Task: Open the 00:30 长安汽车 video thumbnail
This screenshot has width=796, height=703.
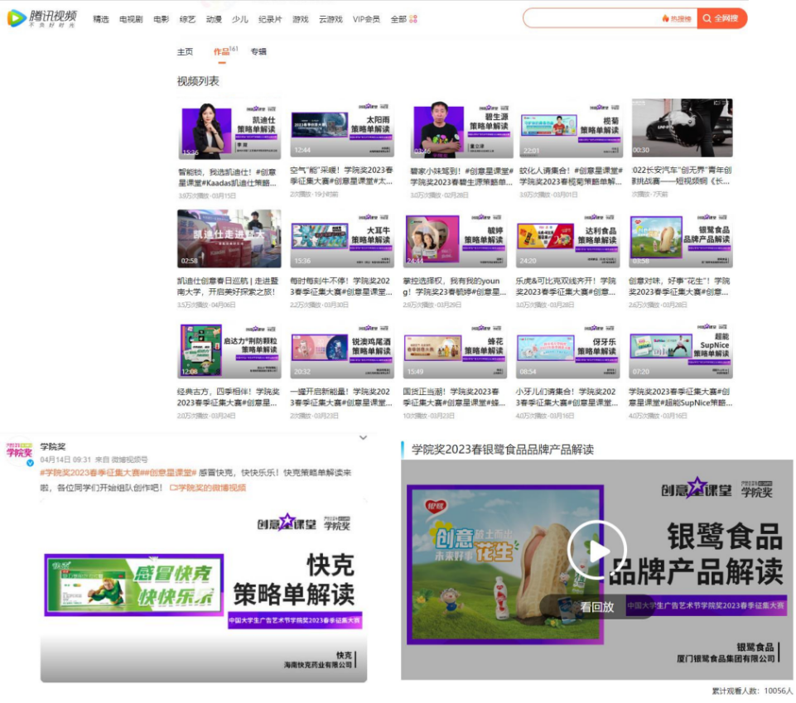Action: 682,128
